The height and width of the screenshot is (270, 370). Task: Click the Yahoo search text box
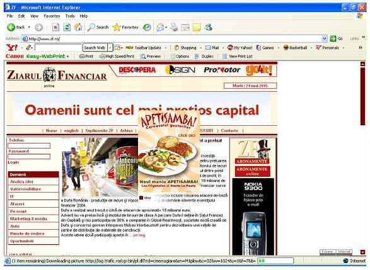[58, 48]
